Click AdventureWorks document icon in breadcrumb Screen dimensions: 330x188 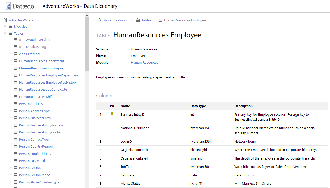tap(100, 20)
